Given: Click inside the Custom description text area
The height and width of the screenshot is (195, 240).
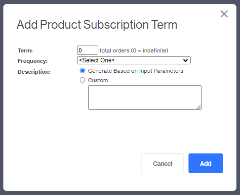Looking at the screenshot, I should click(145, 97).
